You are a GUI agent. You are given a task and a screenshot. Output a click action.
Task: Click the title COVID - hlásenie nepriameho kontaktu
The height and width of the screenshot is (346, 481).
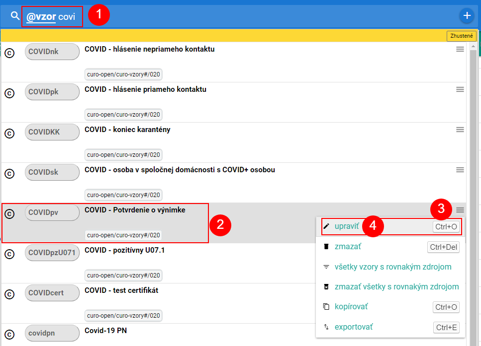[x=149, y=49]
